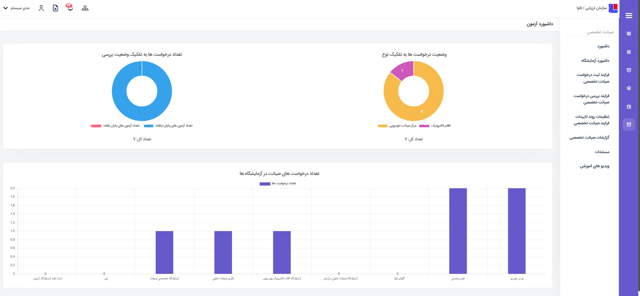
Task: Toggle the اقلام الکترونیک legend item
Action: click(435, 126)
